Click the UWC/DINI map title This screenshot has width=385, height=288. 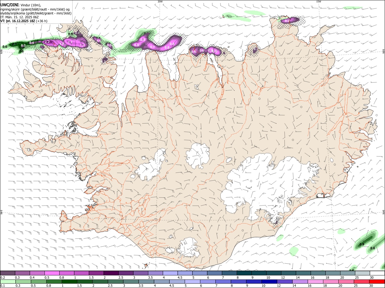pyautogui.click(x=9, y=5)
